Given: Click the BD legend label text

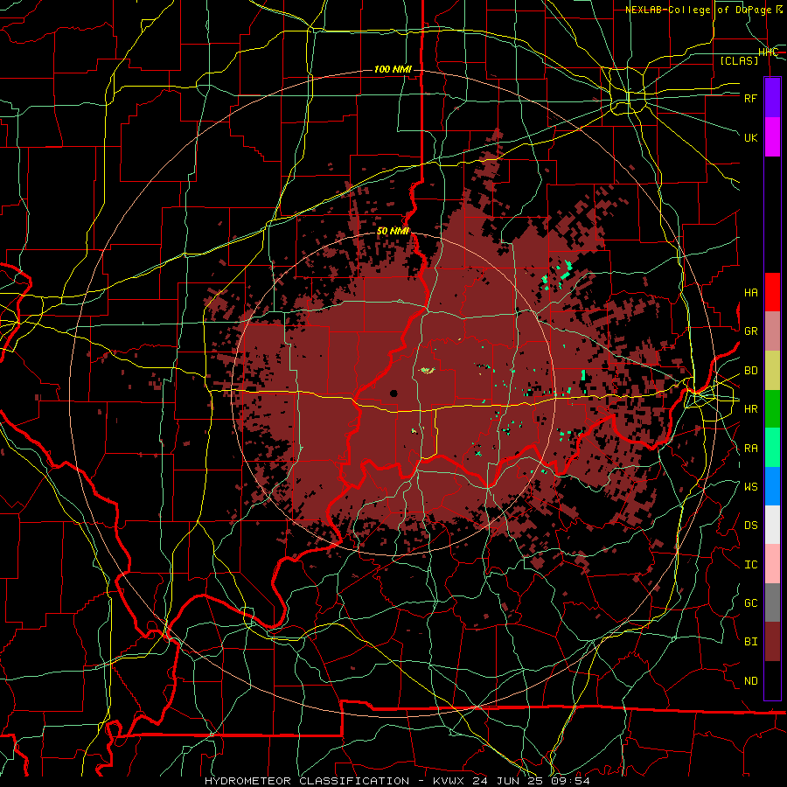Looking at the screenshot, I should click(750, 371).
